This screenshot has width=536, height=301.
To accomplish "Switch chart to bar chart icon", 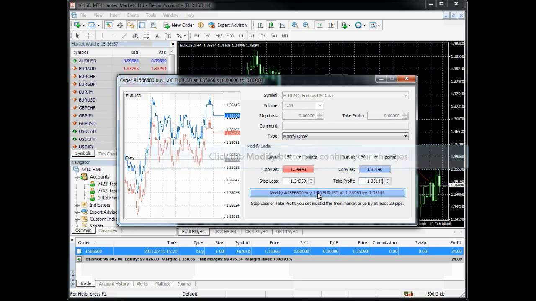I will (260, 25).
